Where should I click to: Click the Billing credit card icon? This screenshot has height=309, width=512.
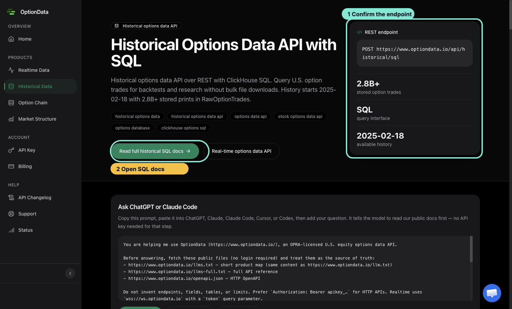click(x=11, y=166)
